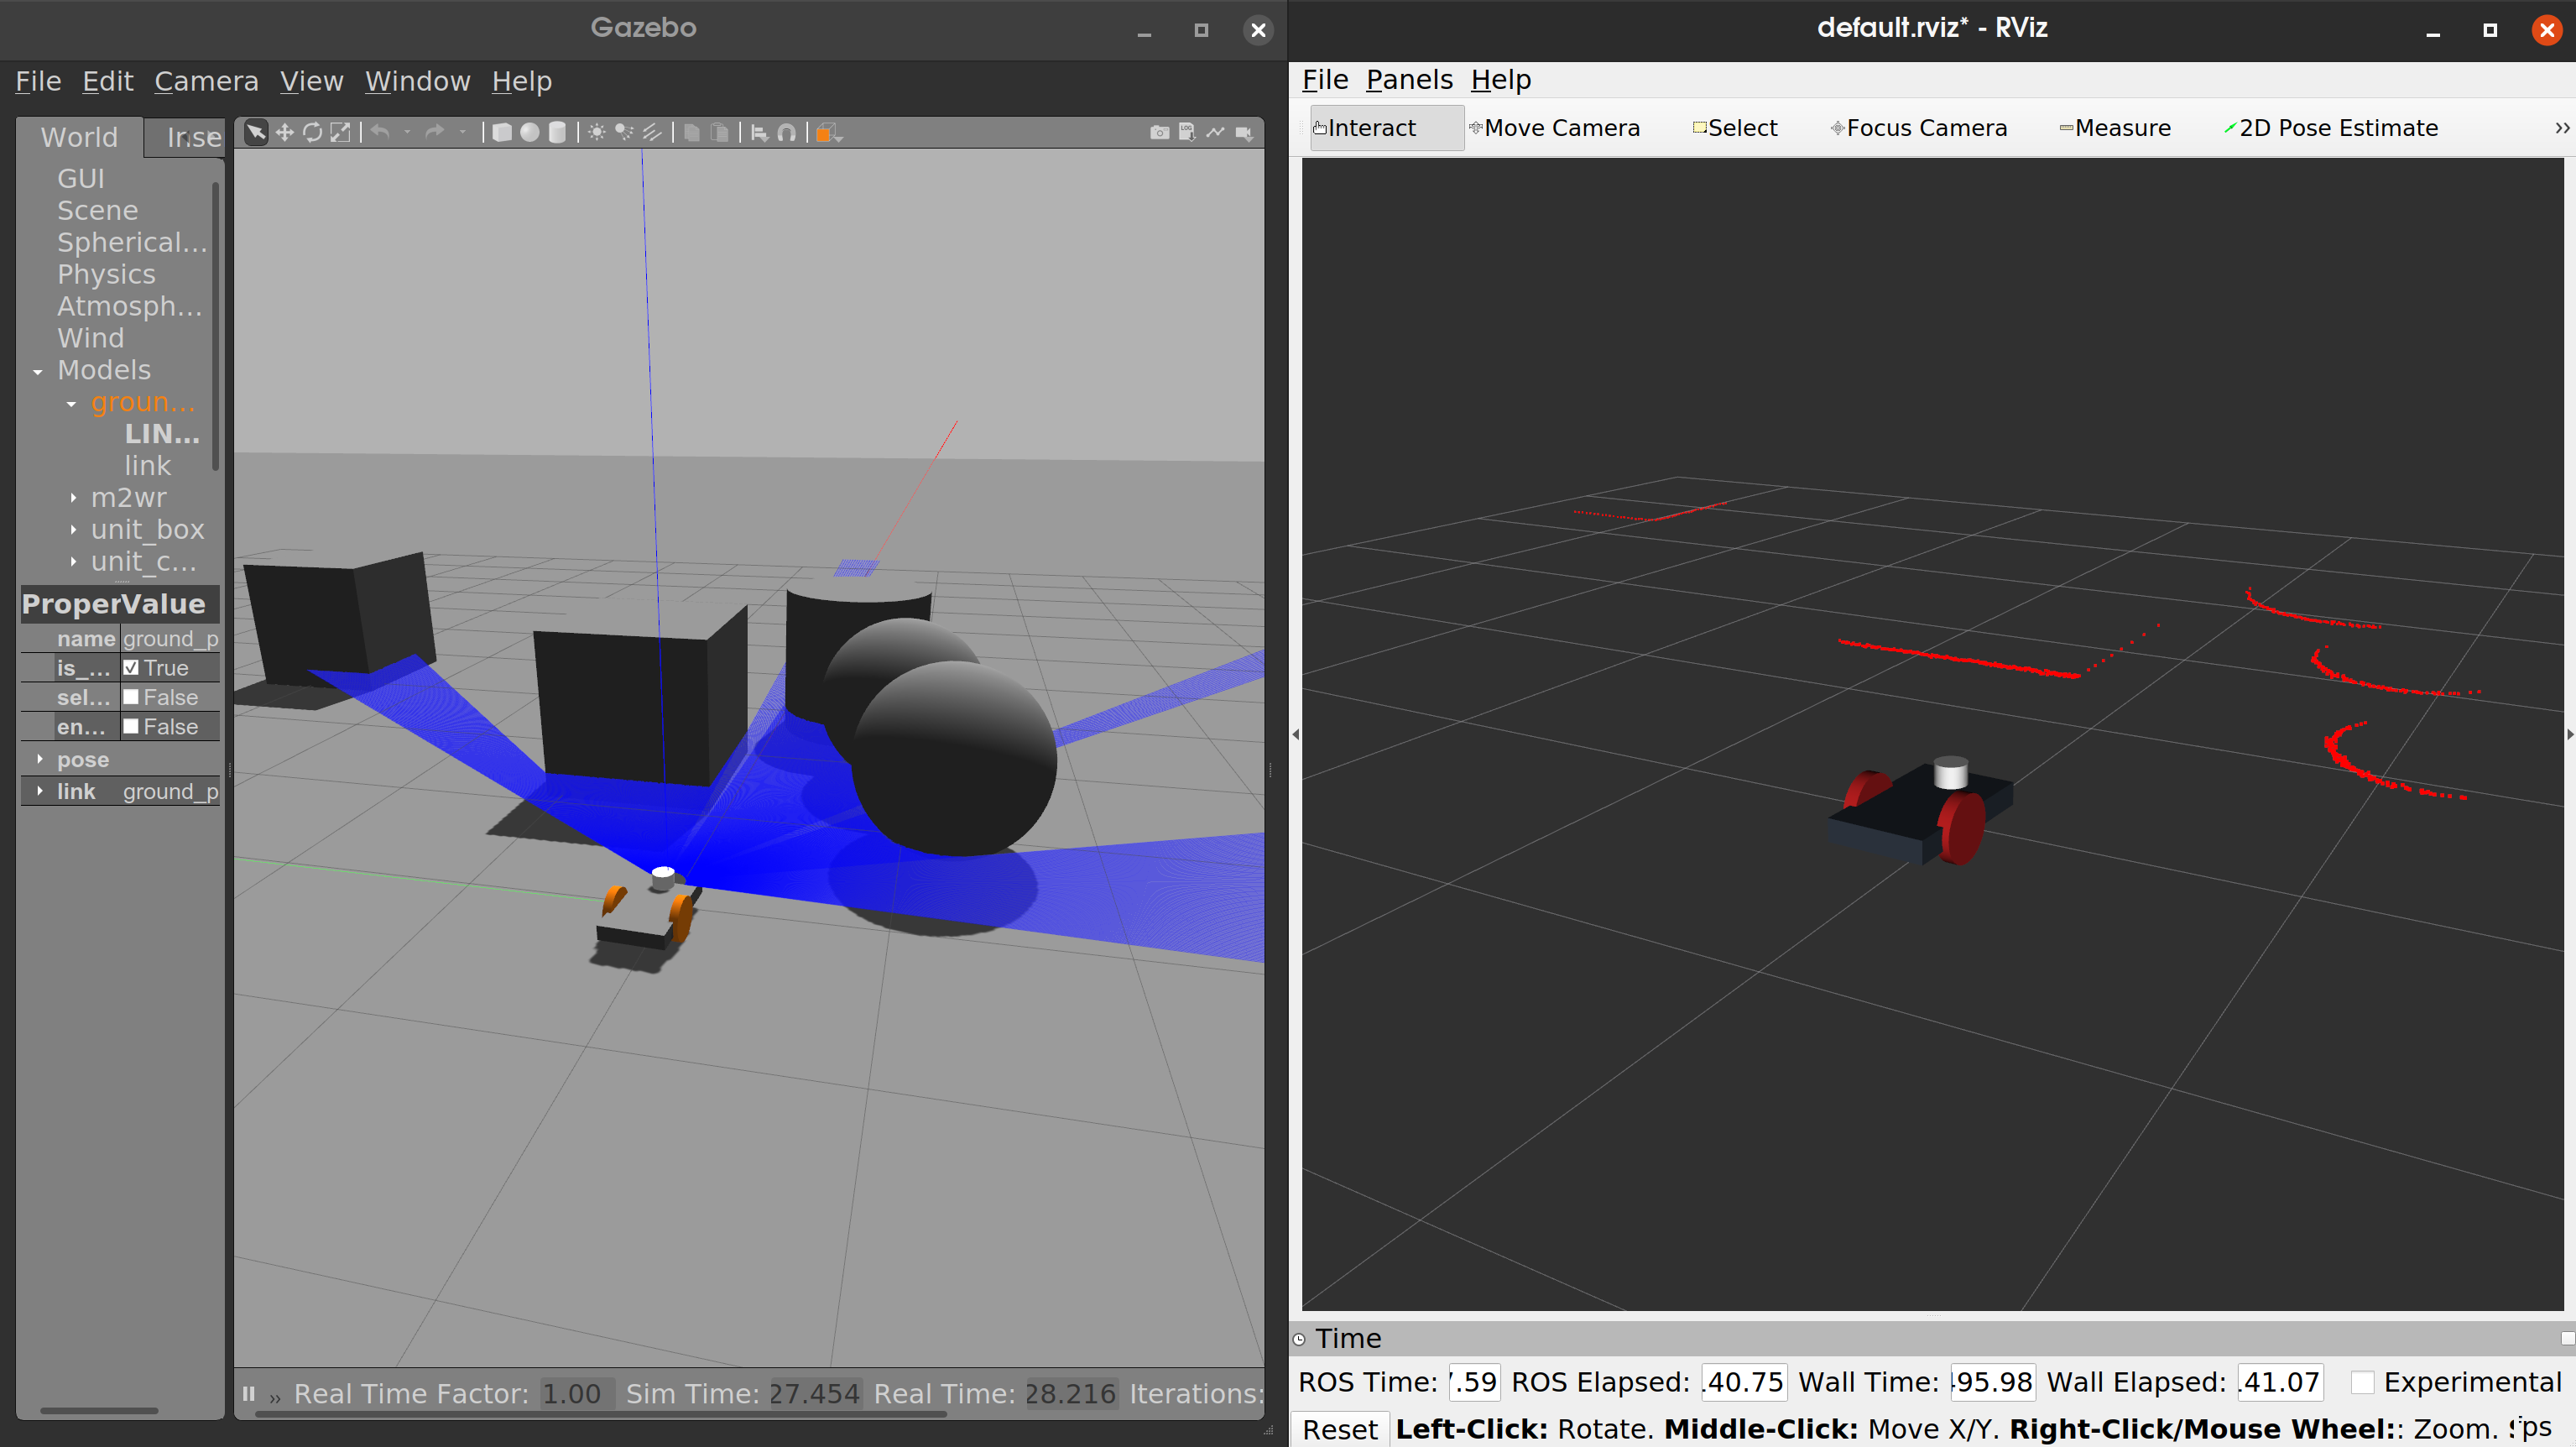Select the Move Camera tool in RViz

tap(1555, 128)
